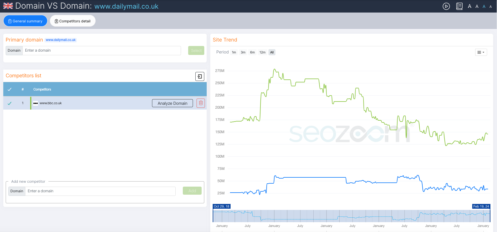The height and width of the screenshot is (232, 497).
Task: Click the BBC favicon in competitor row
Action: point(36,103)
